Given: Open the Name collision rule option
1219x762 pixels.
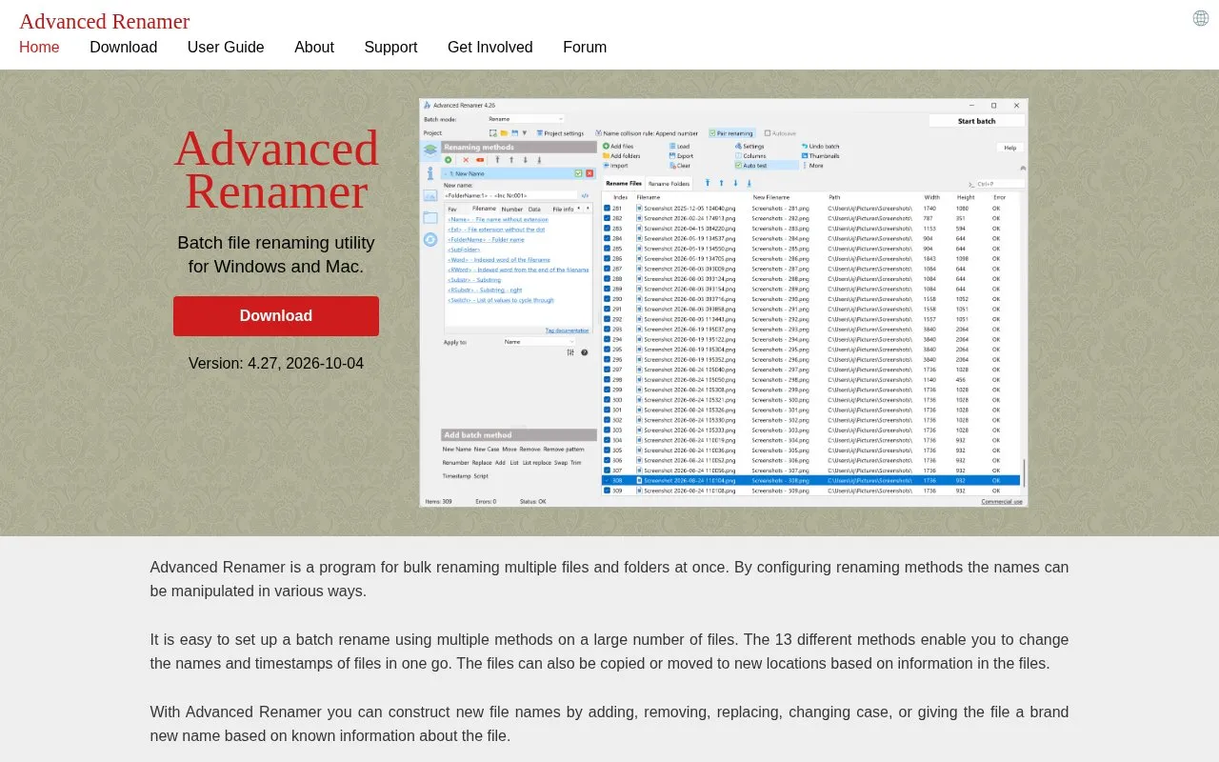Looking at the screenshot, I should [647, 133].
